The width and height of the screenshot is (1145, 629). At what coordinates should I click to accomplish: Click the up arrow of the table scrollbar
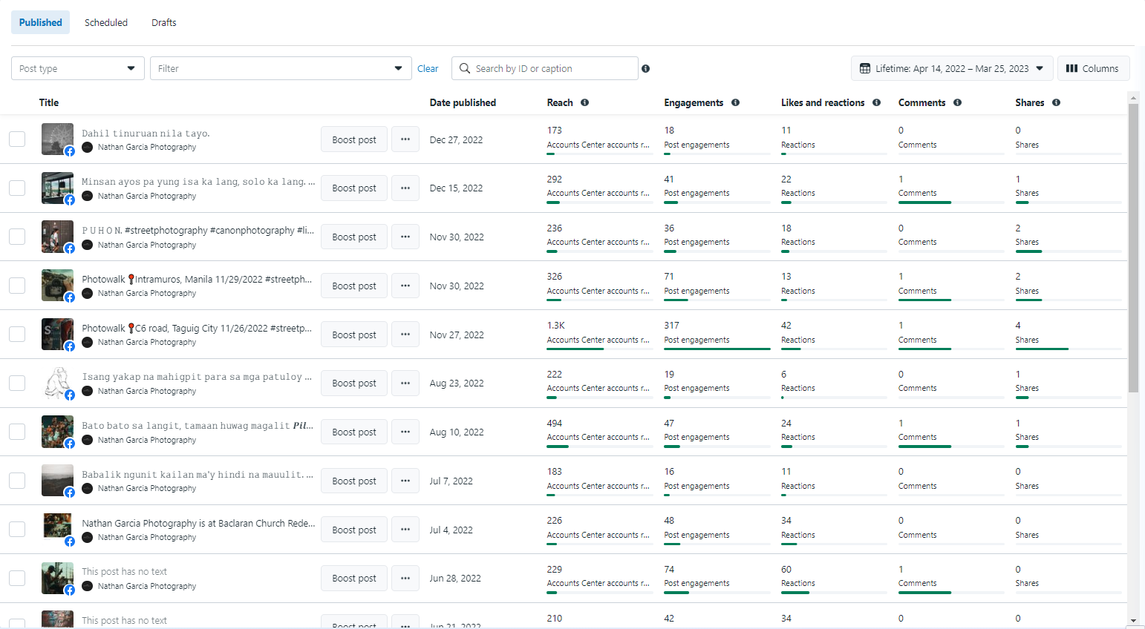coord(1133,96)
